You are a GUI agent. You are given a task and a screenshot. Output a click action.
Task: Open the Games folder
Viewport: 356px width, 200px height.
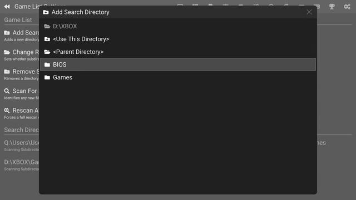point(178,77)
